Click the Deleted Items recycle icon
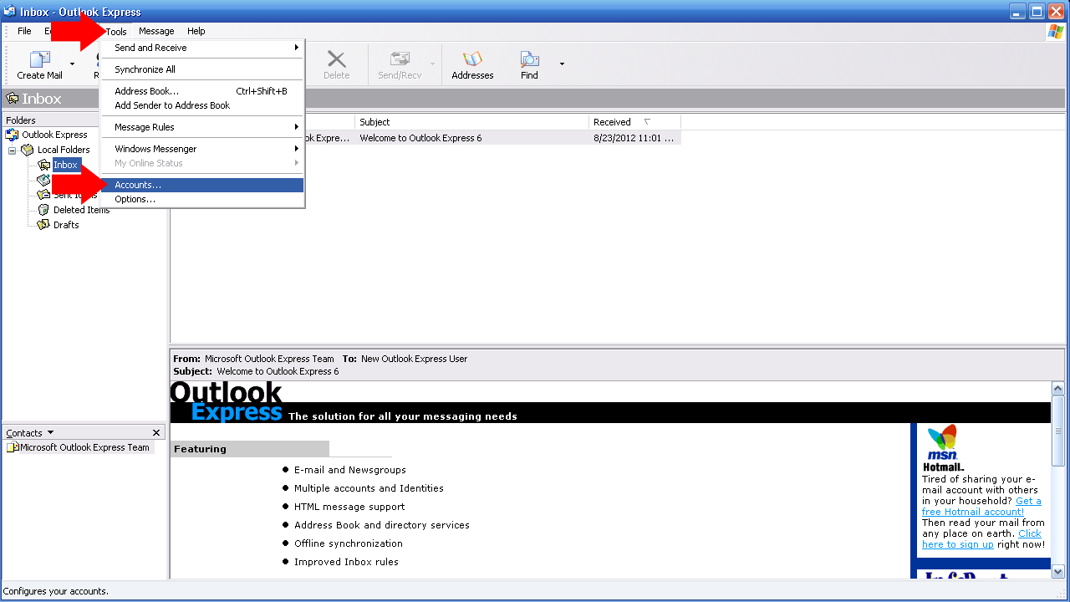 point(43,210)
